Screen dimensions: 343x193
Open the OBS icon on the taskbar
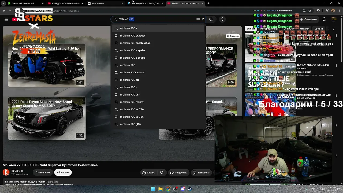[175, 189]
